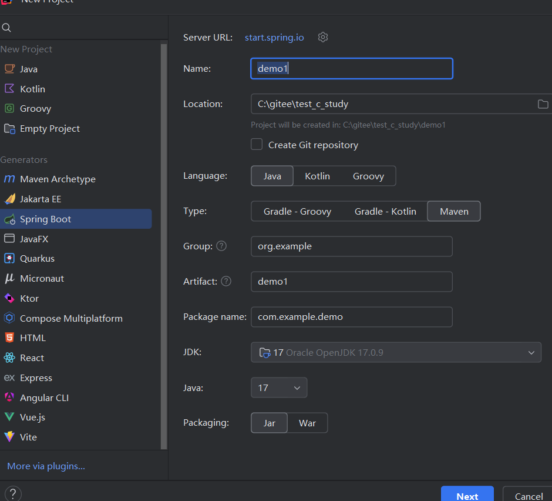Click the search magnifier icon

[x=6, y=28]
